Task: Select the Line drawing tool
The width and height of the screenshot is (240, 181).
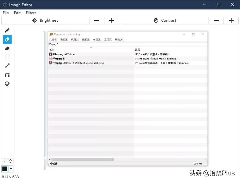Action: [7, 66]
